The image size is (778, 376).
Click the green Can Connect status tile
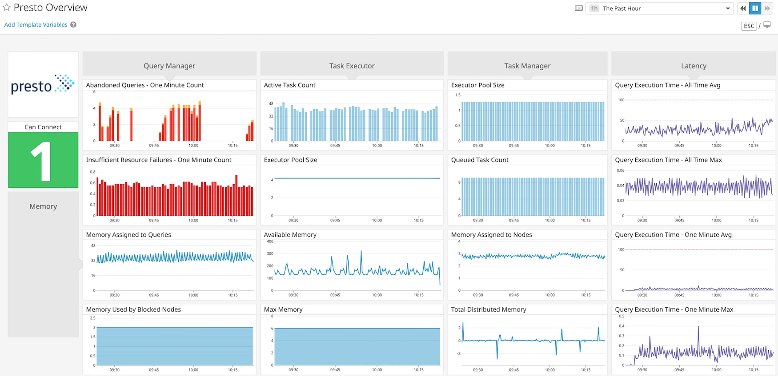(43, 160)
